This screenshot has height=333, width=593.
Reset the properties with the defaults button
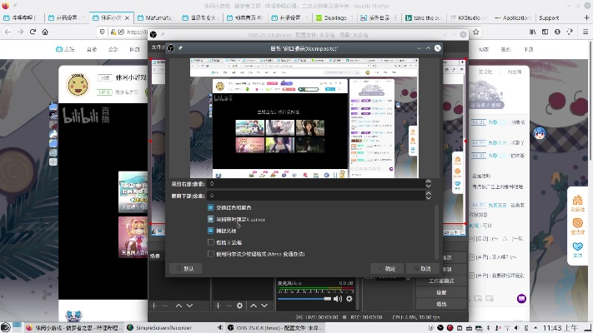[x=185, y=269]
